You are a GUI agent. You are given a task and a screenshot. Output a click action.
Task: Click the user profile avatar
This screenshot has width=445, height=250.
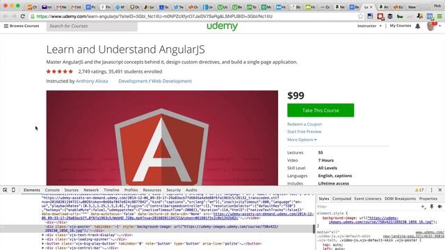coord(431,26)
